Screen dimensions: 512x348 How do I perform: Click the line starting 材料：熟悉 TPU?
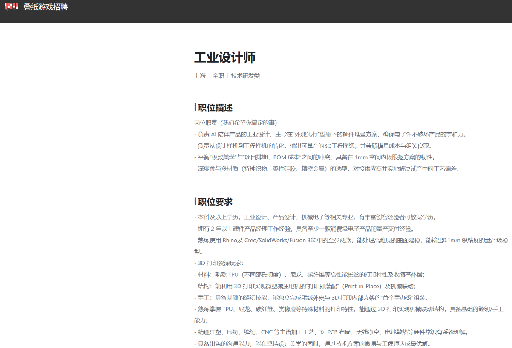click(x=309, y=275)
